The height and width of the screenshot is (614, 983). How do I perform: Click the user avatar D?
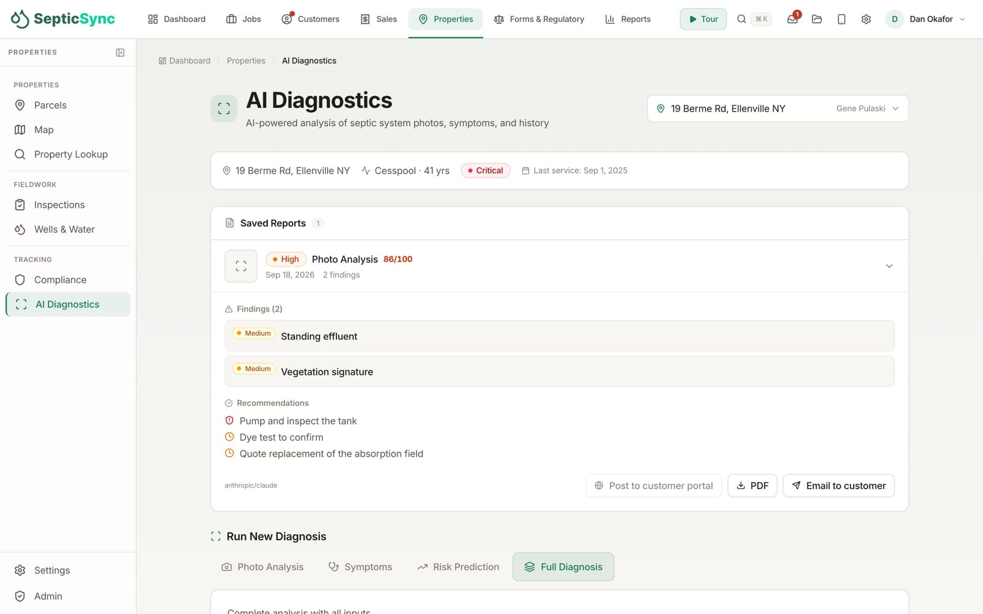tap(895, 19)
